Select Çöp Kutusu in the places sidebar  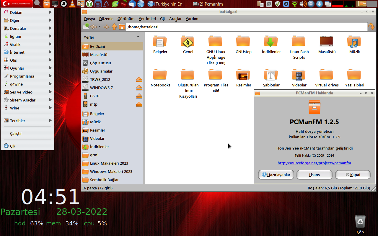pyautogui.click(x=112, y=63)
